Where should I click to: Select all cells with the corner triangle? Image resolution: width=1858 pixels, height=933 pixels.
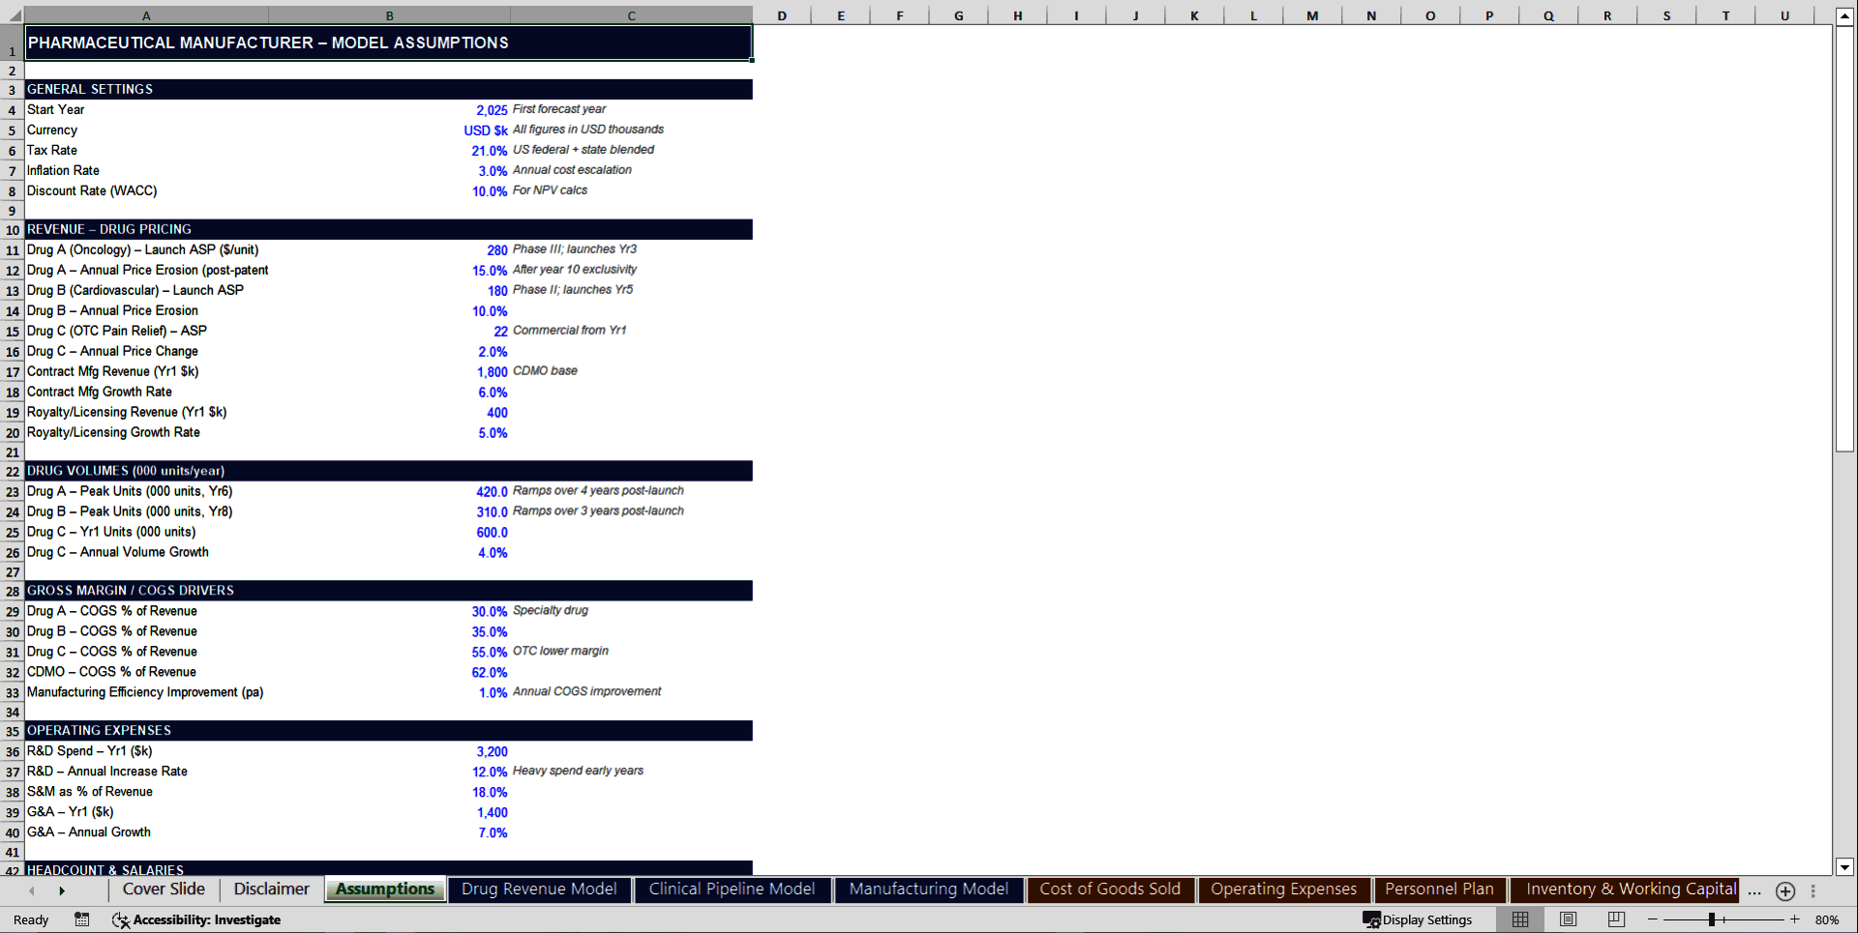coord(13,15)
